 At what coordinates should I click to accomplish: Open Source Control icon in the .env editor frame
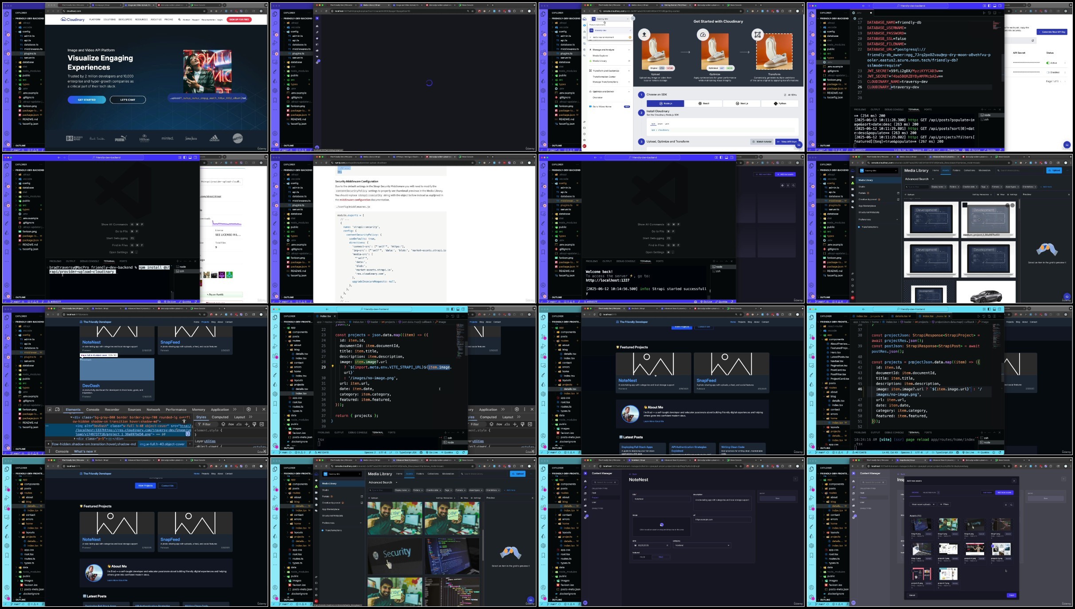pos(812,34)
